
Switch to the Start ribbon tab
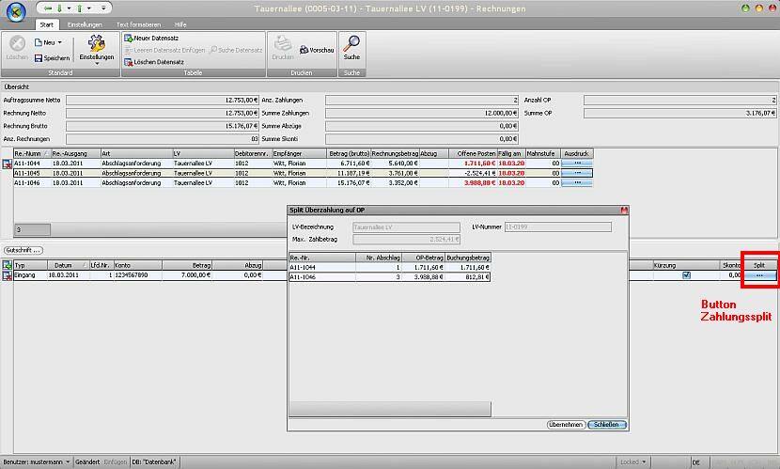[x=47, y=24]
